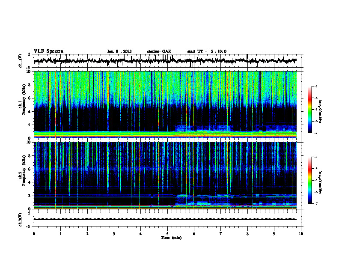Click the Time (min) axis label
This screenshot has width=339, height=262.
171,238
